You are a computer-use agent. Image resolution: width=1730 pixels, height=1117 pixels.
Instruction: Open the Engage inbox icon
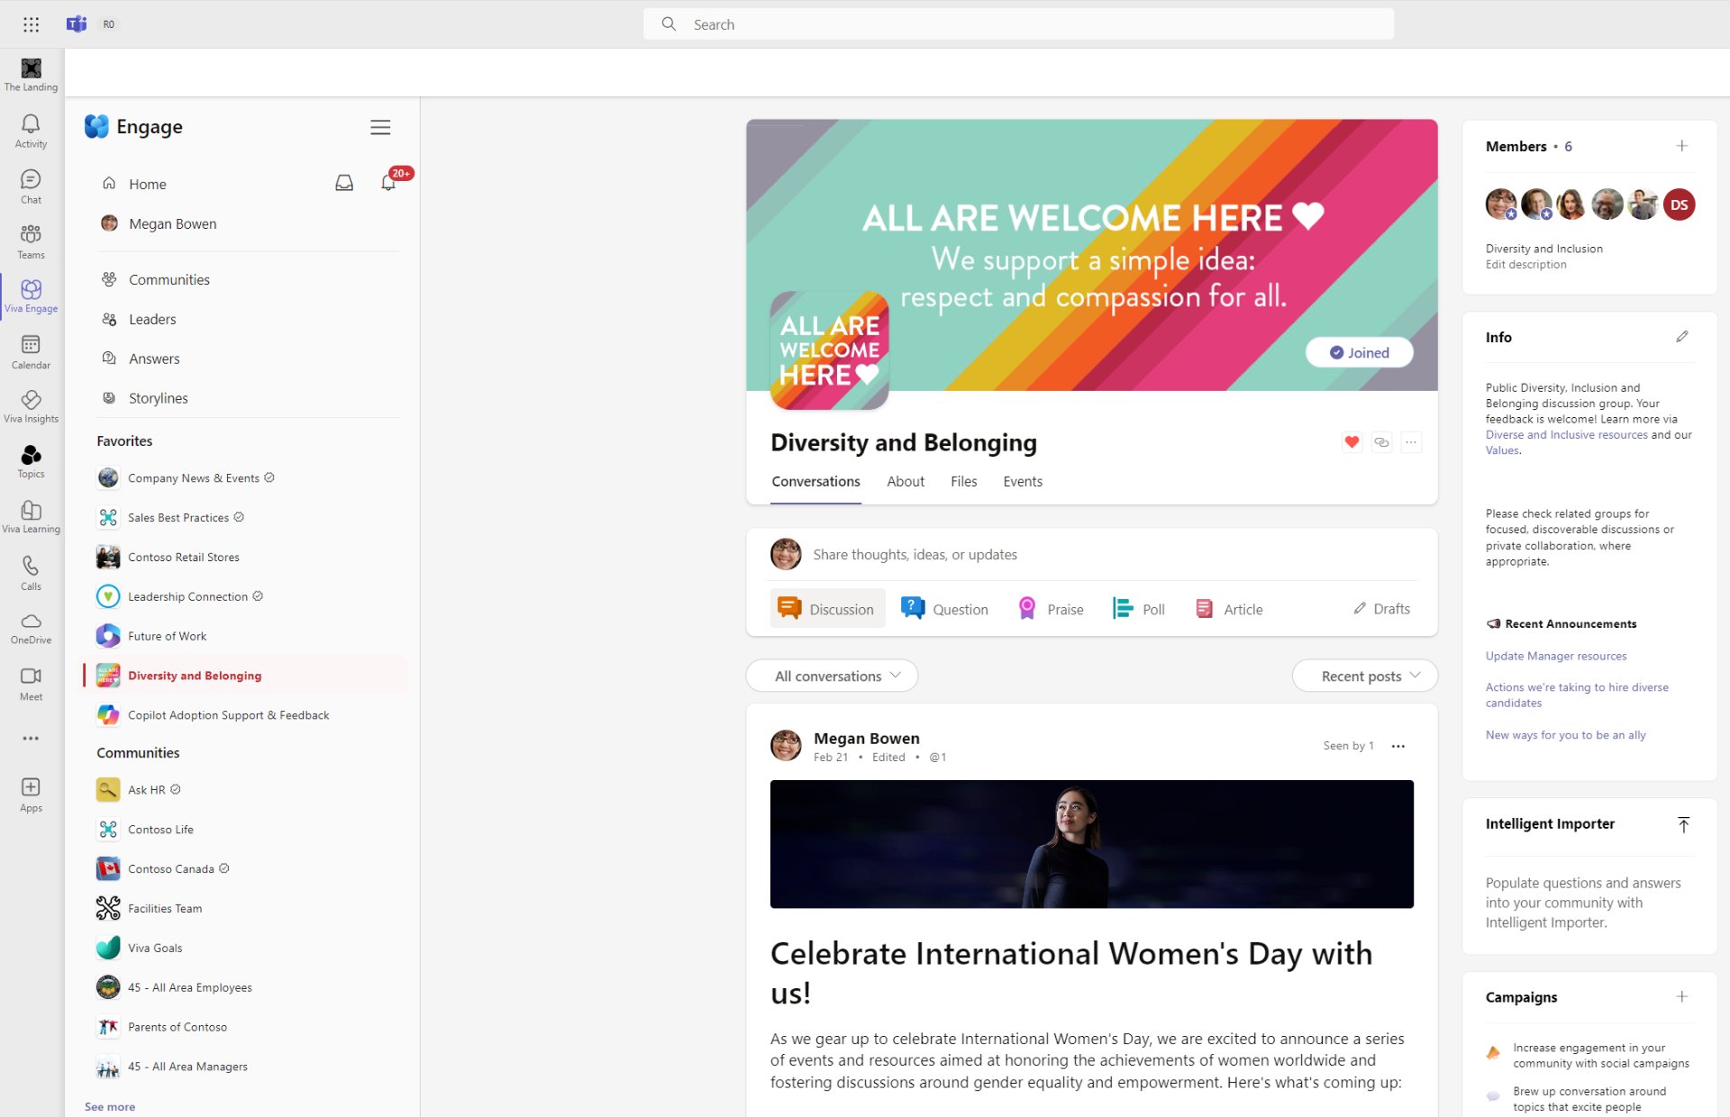344,183
